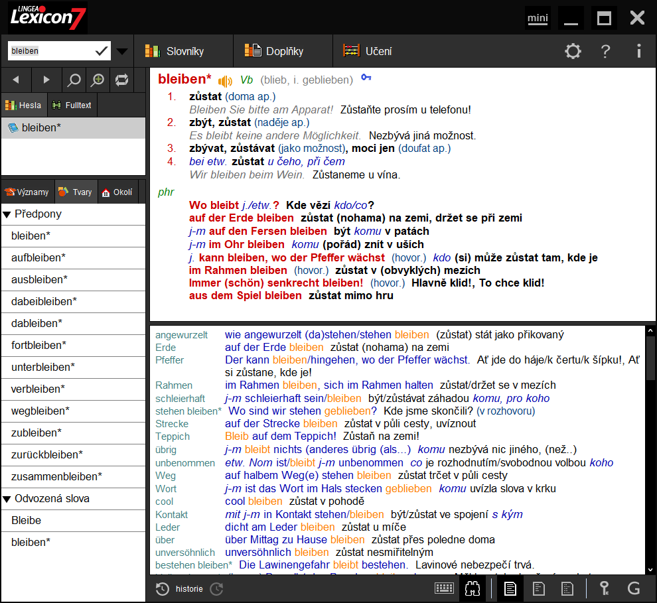Open the stehen bleiben* entry link
This screenshot has width=657, height=603.
point(188,411)
